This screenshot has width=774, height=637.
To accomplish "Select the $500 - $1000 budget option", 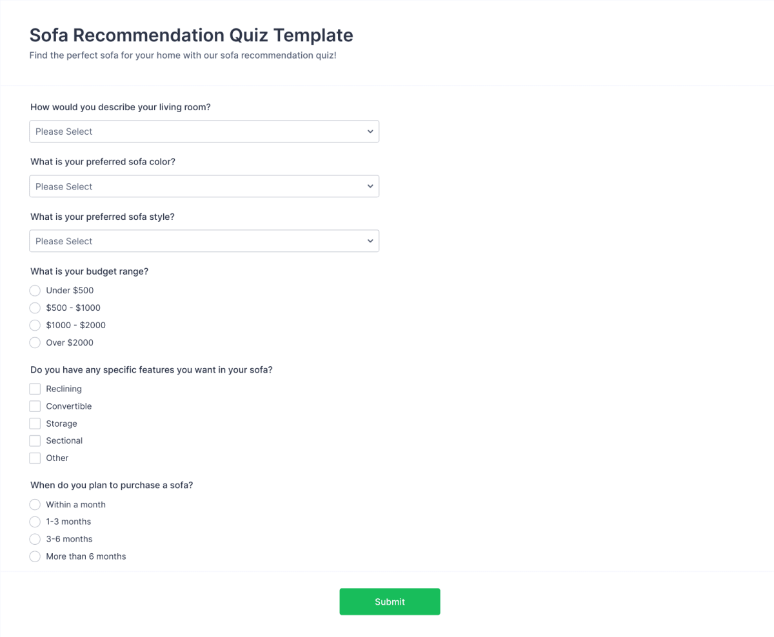I will [x=35, y=308].
